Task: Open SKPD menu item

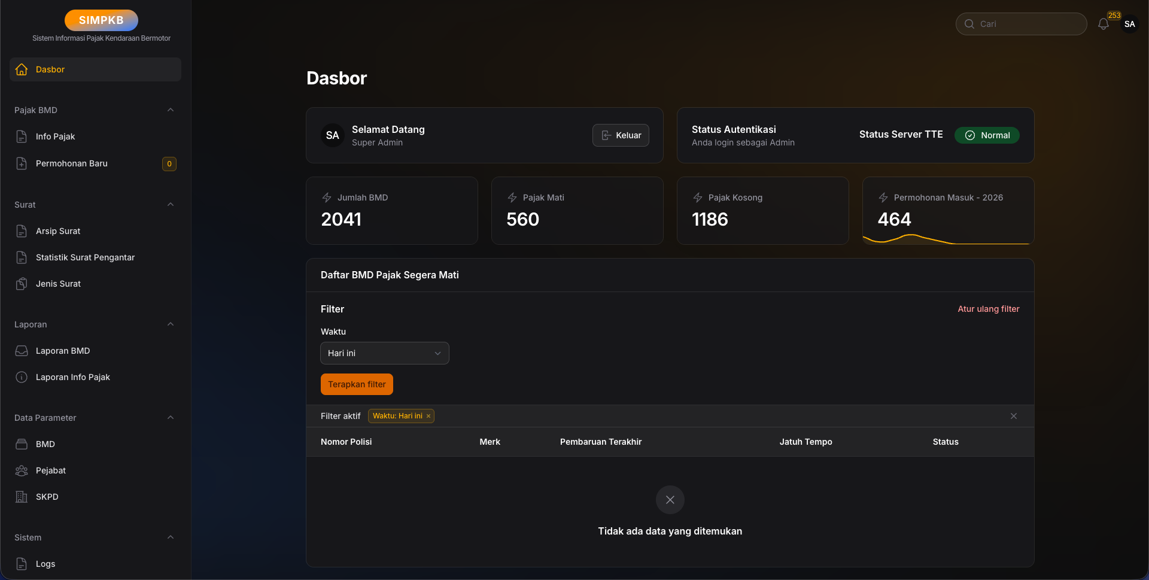Action: pos(95,497)
